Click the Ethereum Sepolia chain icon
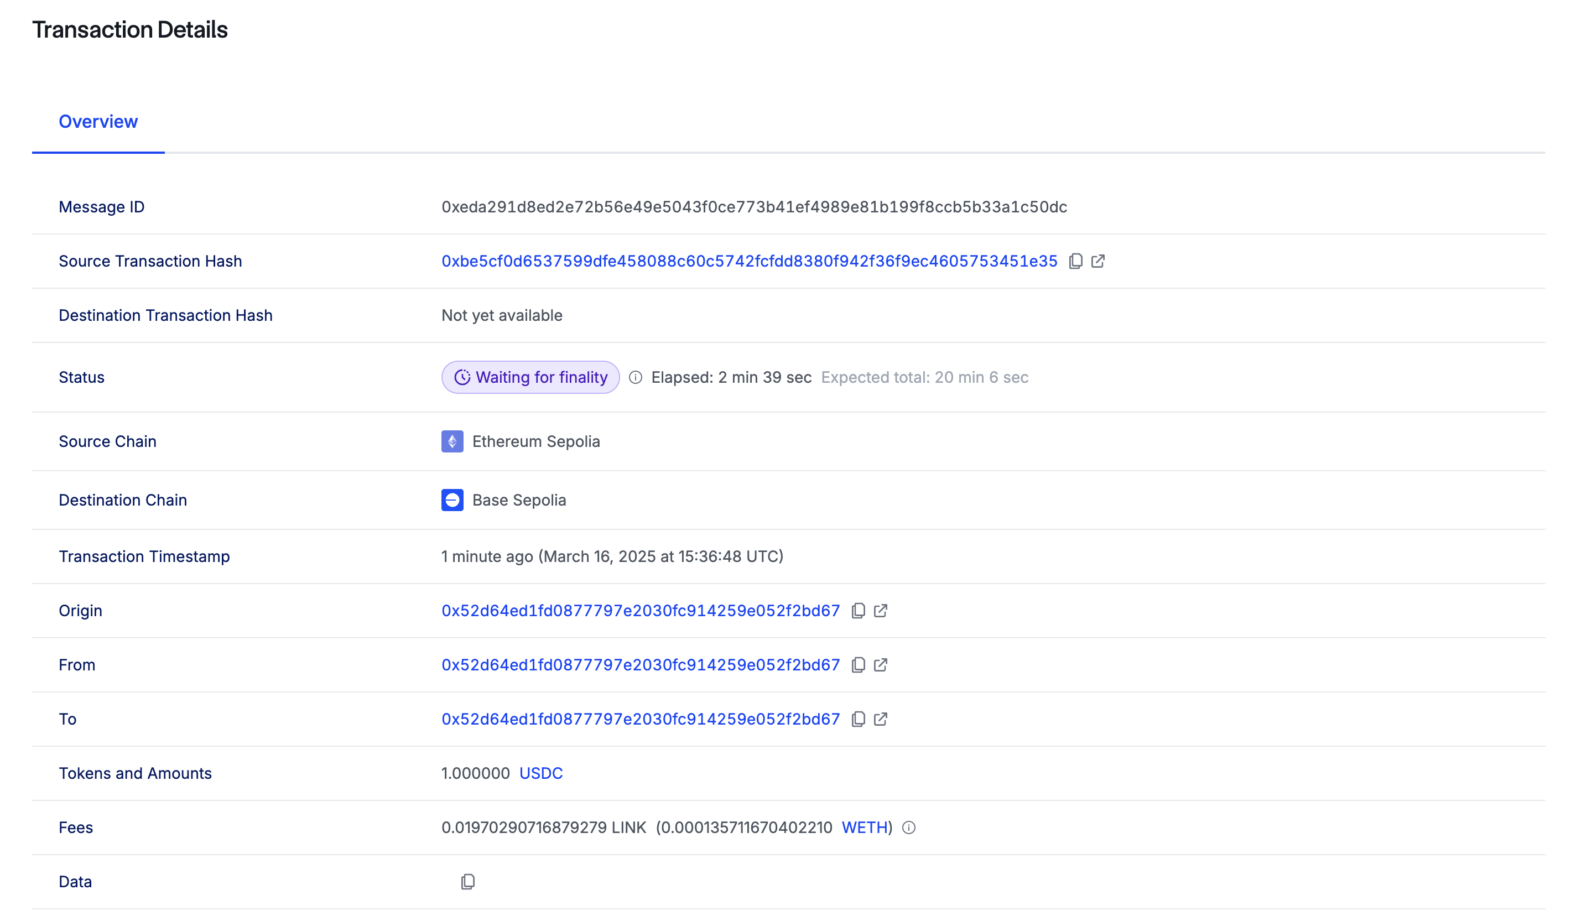The image size is (1571, 916). pyautogui.click(x=452, y=441)
